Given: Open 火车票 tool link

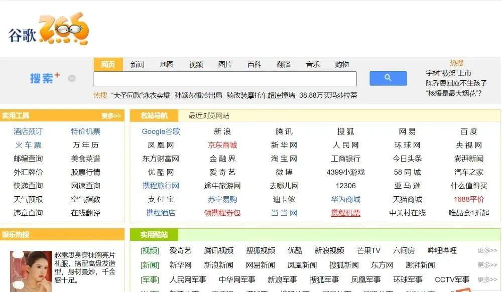Looking at the screenshot, I should tap(28, 145).
